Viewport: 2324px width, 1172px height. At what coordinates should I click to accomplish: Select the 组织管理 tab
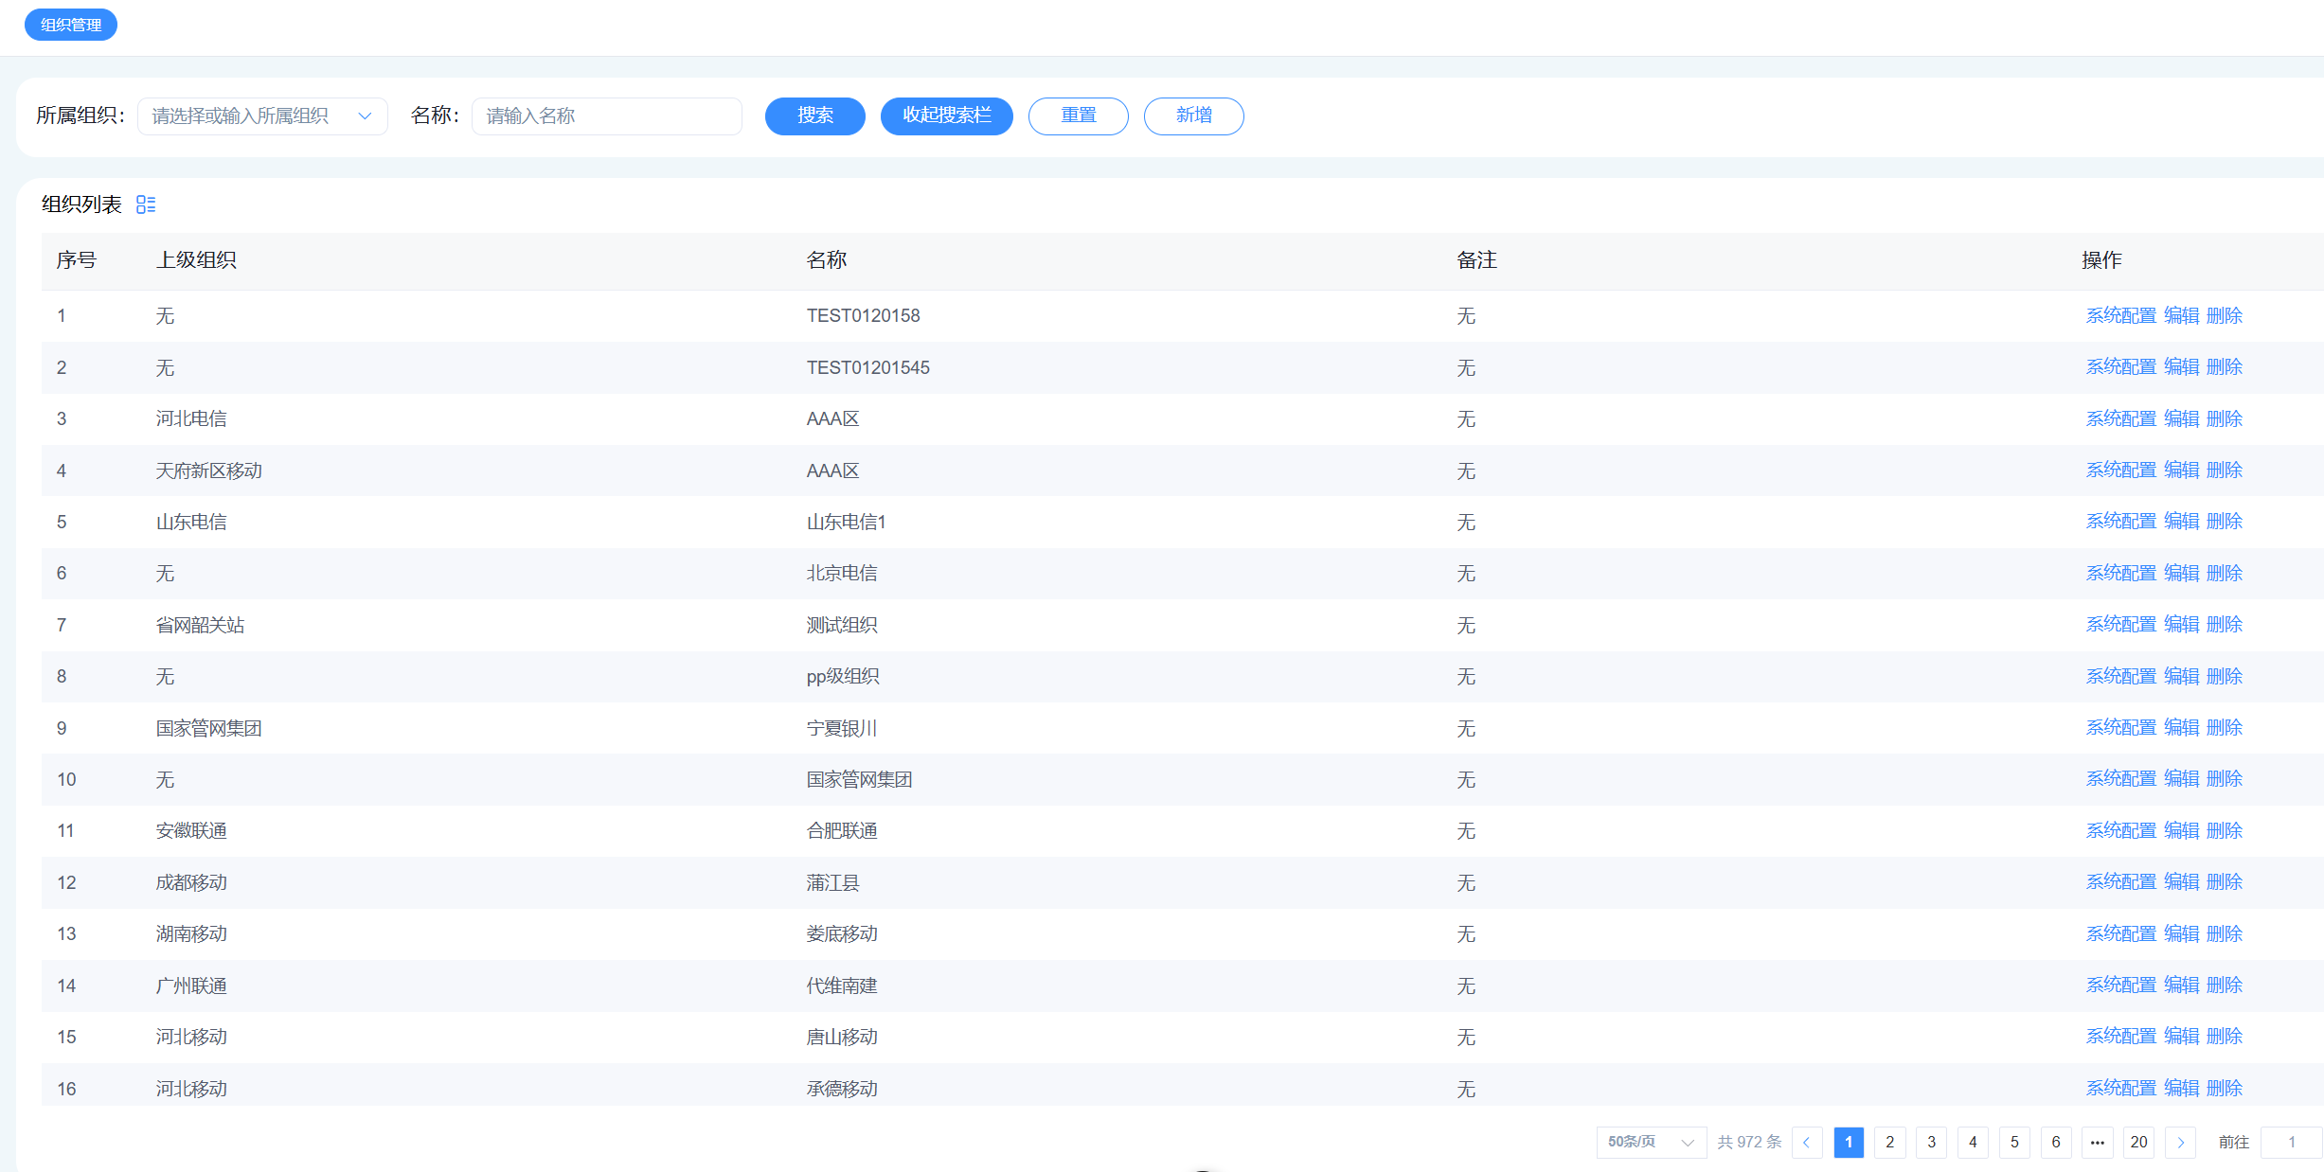pyautogui.click(x=71, y=25)
